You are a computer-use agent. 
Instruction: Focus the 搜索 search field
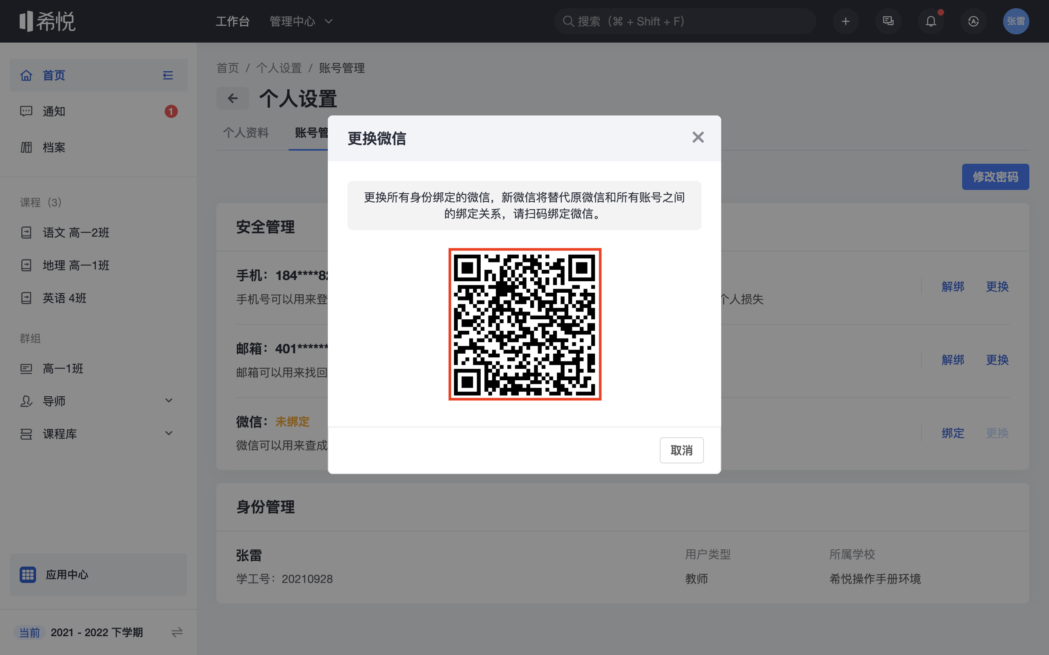coord(685,21)
